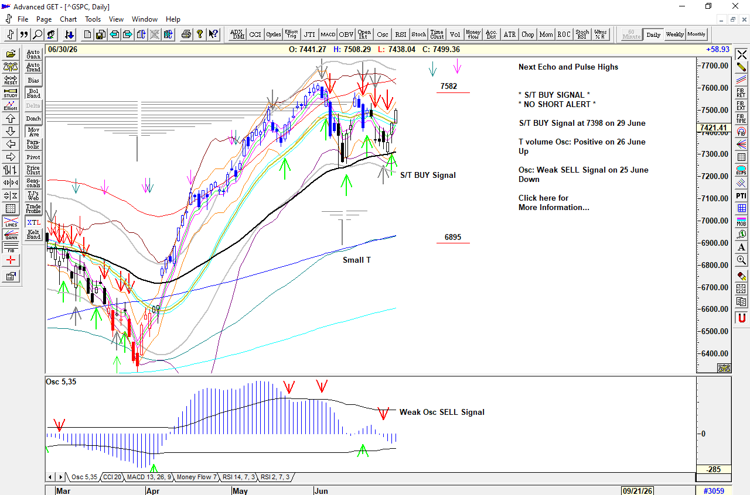This screenshot has height=495, width=750.
Task: Toggle the Donch channel overlay
Action: pyautogui.click(x=33, y=119)
